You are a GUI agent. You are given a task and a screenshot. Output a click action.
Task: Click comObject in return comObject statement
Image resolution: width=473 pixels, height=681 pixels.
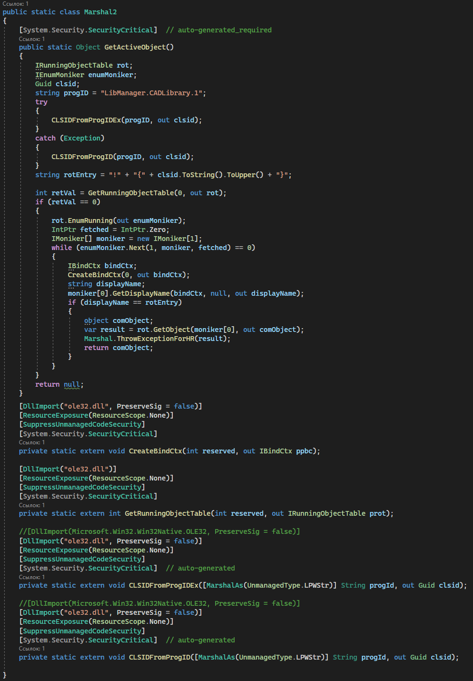[131, 348]
